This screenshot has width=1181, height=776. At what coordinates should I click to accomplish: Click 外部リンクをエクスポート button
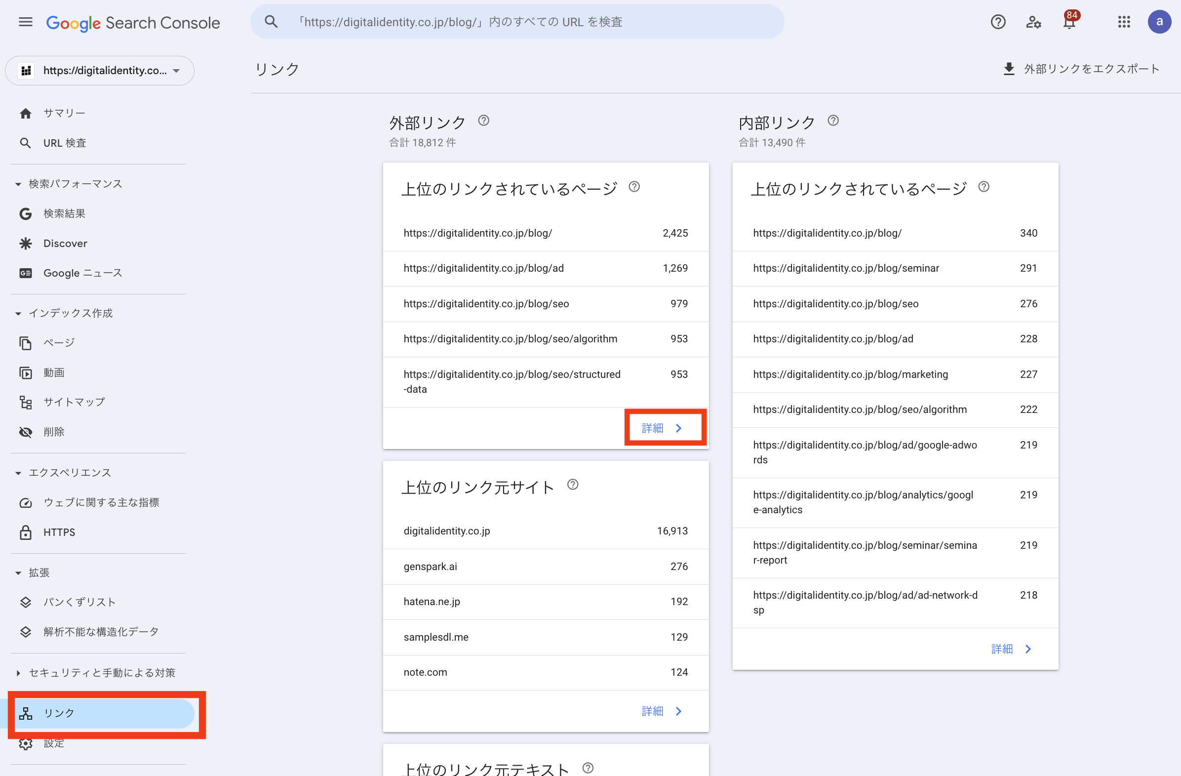coord(1081,69)
